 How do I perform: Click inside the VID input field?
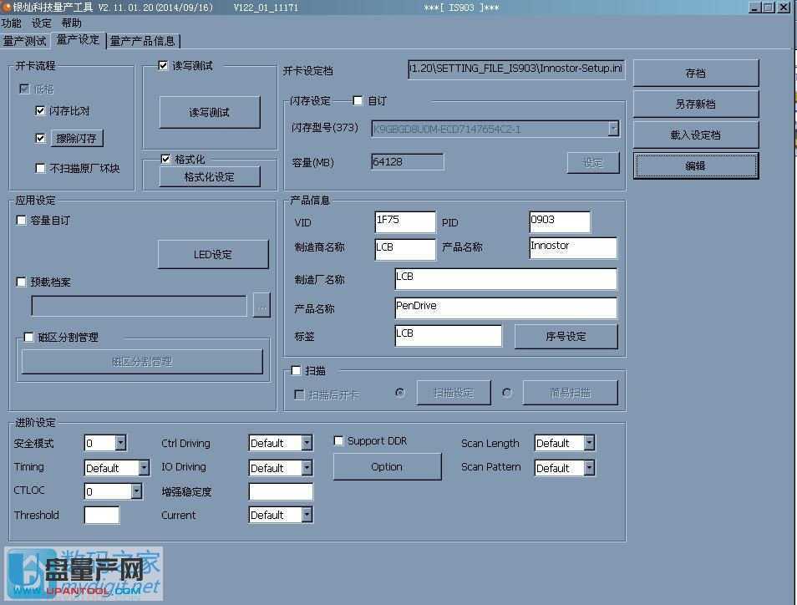click(404, 221)
